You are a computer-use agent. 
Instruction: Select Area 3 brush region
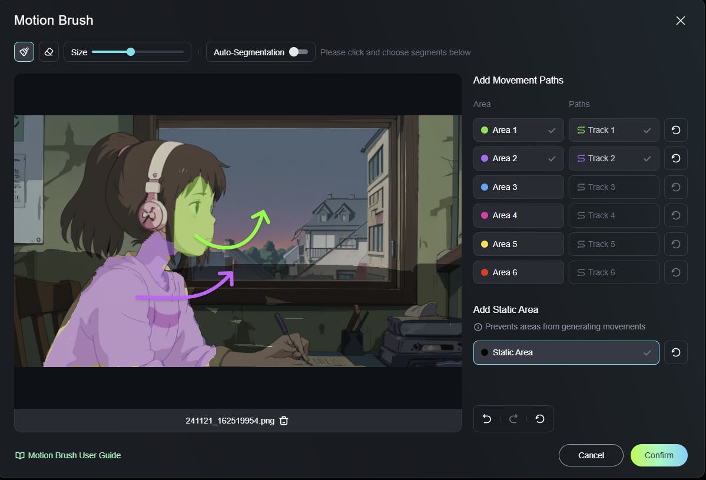click(x=518, y=187)
